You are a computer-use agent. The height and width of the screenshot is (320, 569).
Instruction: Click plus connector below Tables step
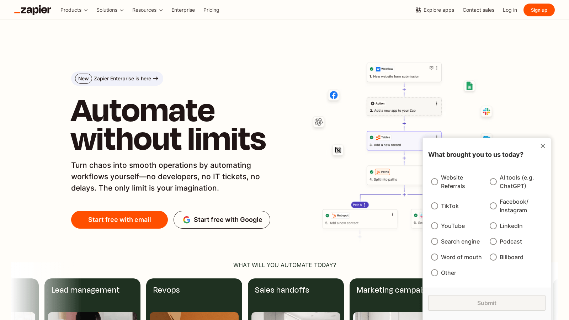click(404, 158)
